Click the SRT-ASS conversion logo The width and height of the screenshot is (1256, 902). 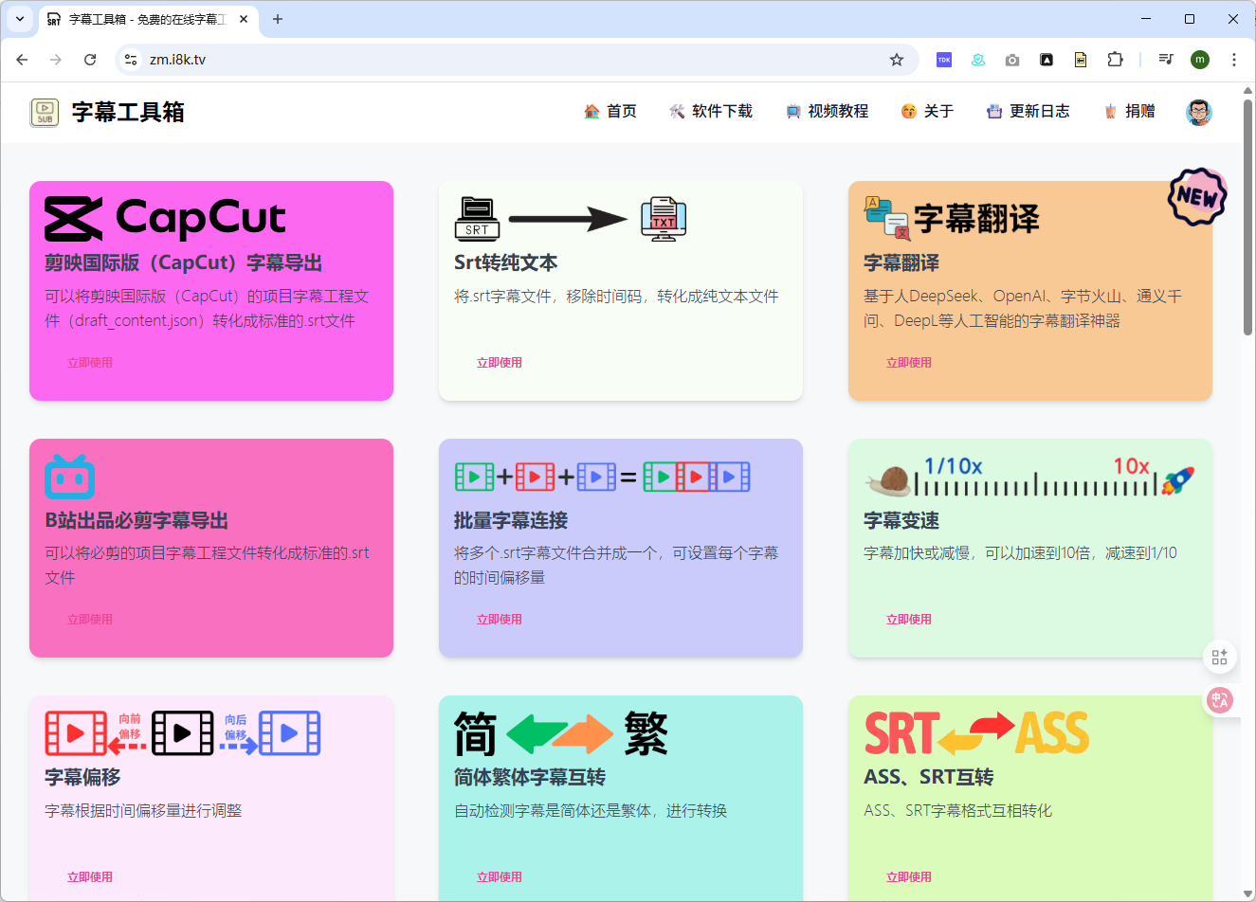pyautogui.click(x=976, y=733)
